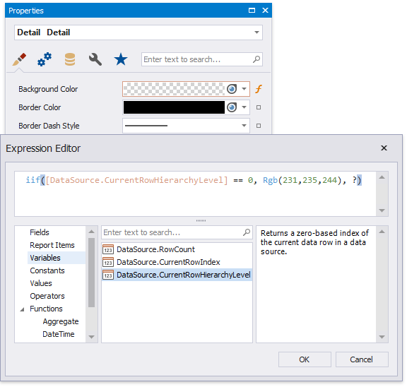Confirm the expression with OK
Image resolution: width=407 pixels, height=387 pixels.
[305, 359]
